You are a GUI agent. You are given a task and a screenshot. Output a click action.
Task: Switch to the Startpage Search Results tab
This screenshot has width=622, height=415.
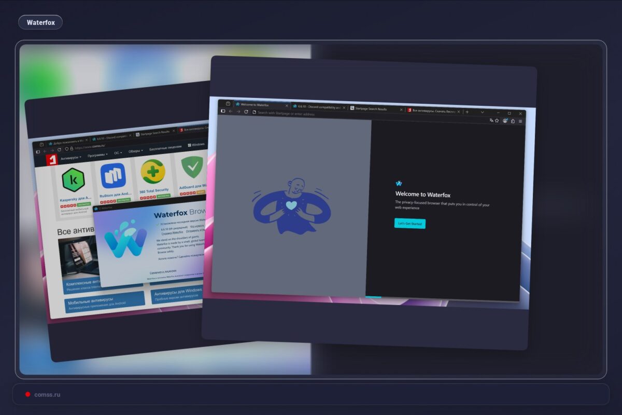(x=371, y=109)
